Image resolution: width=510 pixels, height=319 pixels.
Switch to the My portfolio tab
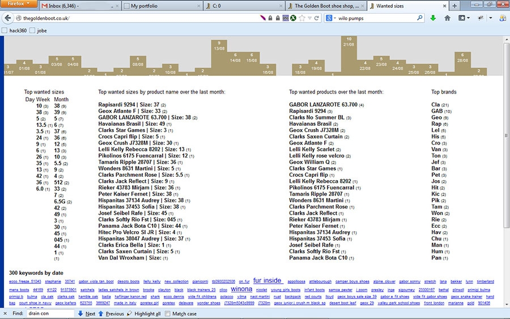pos(162,6)
